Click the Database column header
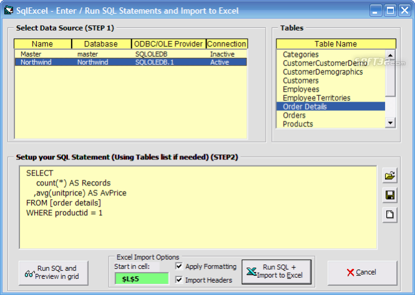This screenshot has width=415, height=295. [x=101, y=44]
